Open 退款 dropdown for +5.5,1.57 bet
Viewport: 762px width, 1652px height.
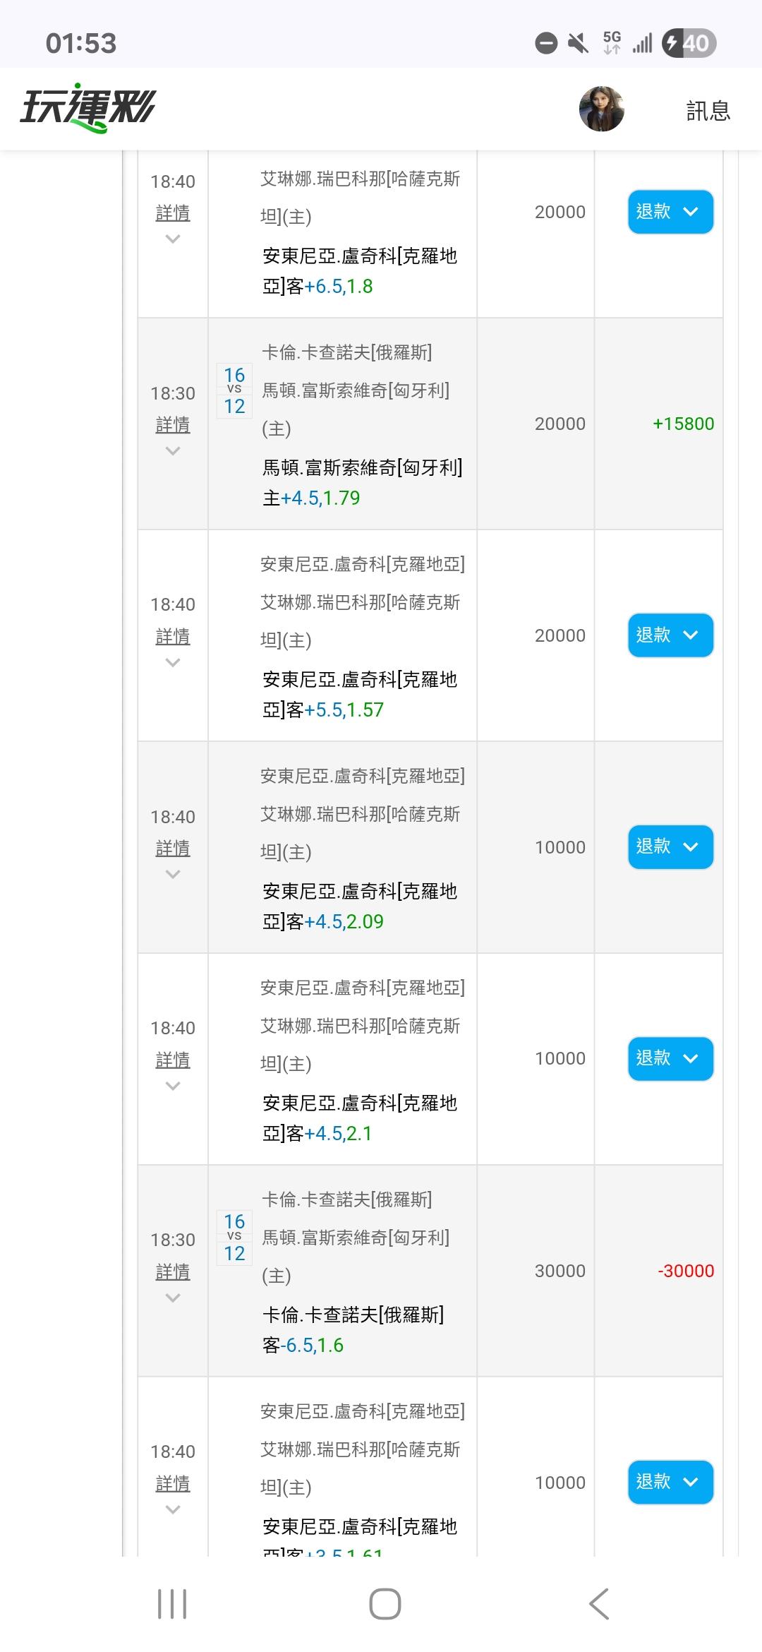tap(670, 635)
